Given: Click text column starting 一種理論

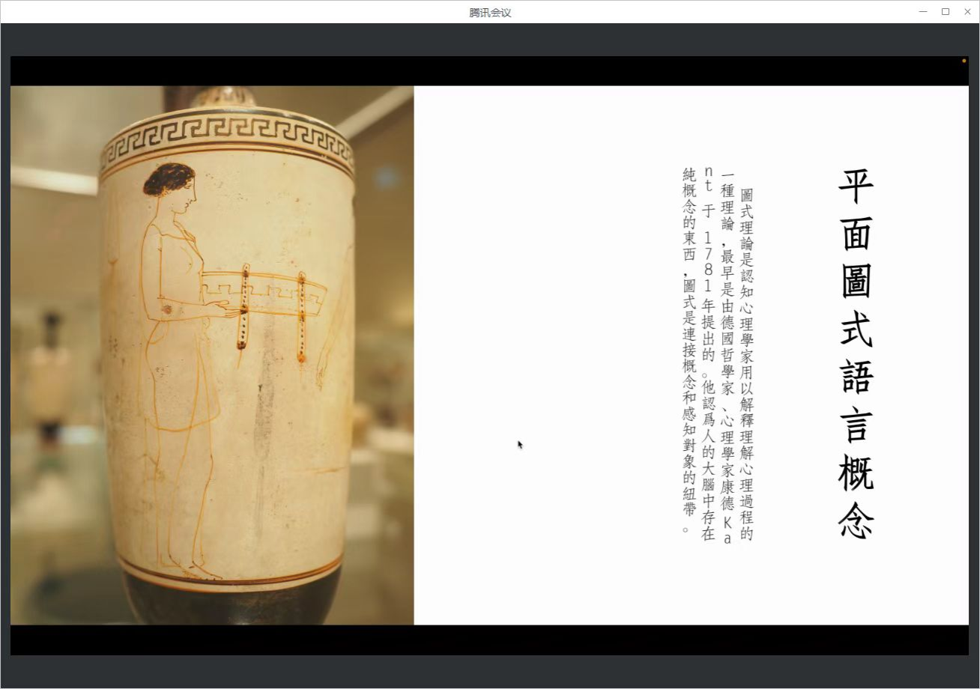Looking at the screenshot, I should pos(727,356).
